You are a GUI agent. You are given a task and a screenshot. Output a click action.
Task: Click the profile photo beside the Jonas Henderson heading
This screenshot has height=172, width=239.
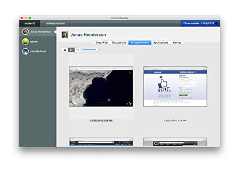point(65,35)
